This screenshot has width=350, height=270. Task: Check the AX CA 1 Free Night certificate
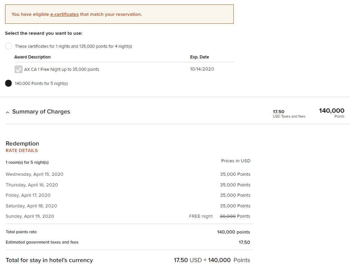click(19, 69)
